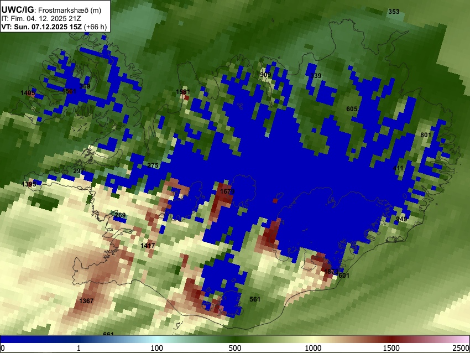Click the map value label 1405
This screenshot has height=353, width=470.
click(28, 93)
